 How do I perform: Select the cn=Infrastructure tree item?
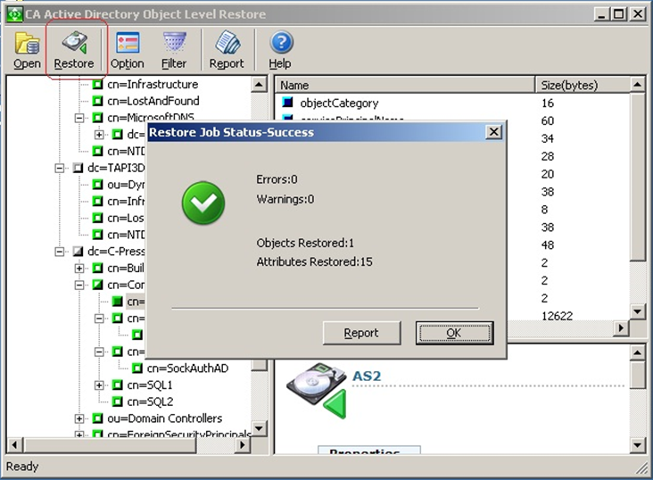(153, 84)
